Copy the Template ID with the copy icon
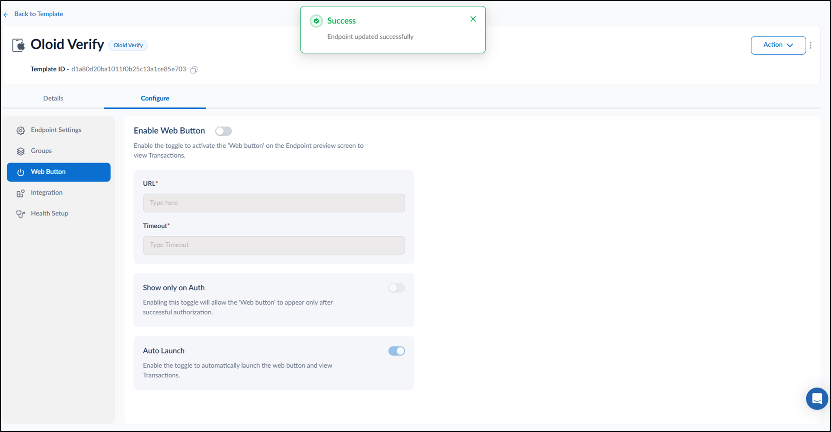The height and width of the screenshot is (432, 831). [x=194, y=70]
